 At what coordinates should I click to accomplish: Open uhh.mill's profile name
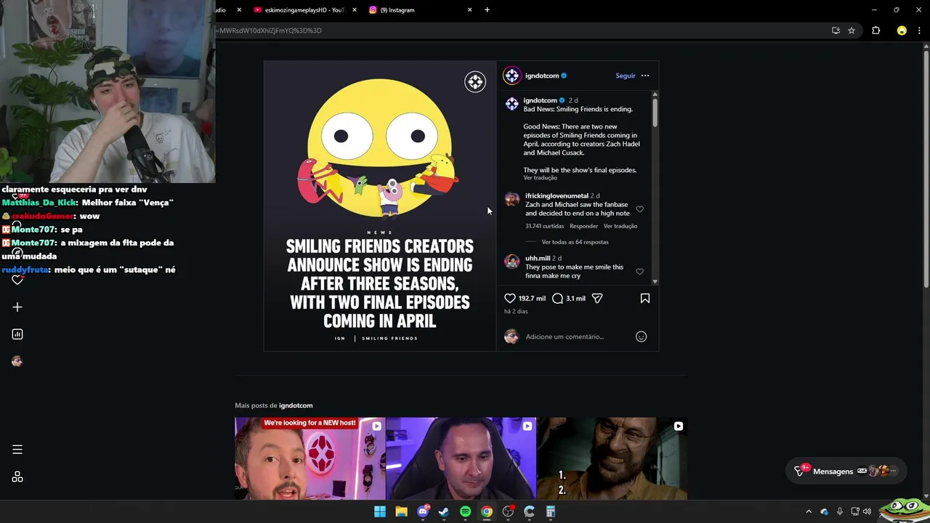tap(538, 258)
